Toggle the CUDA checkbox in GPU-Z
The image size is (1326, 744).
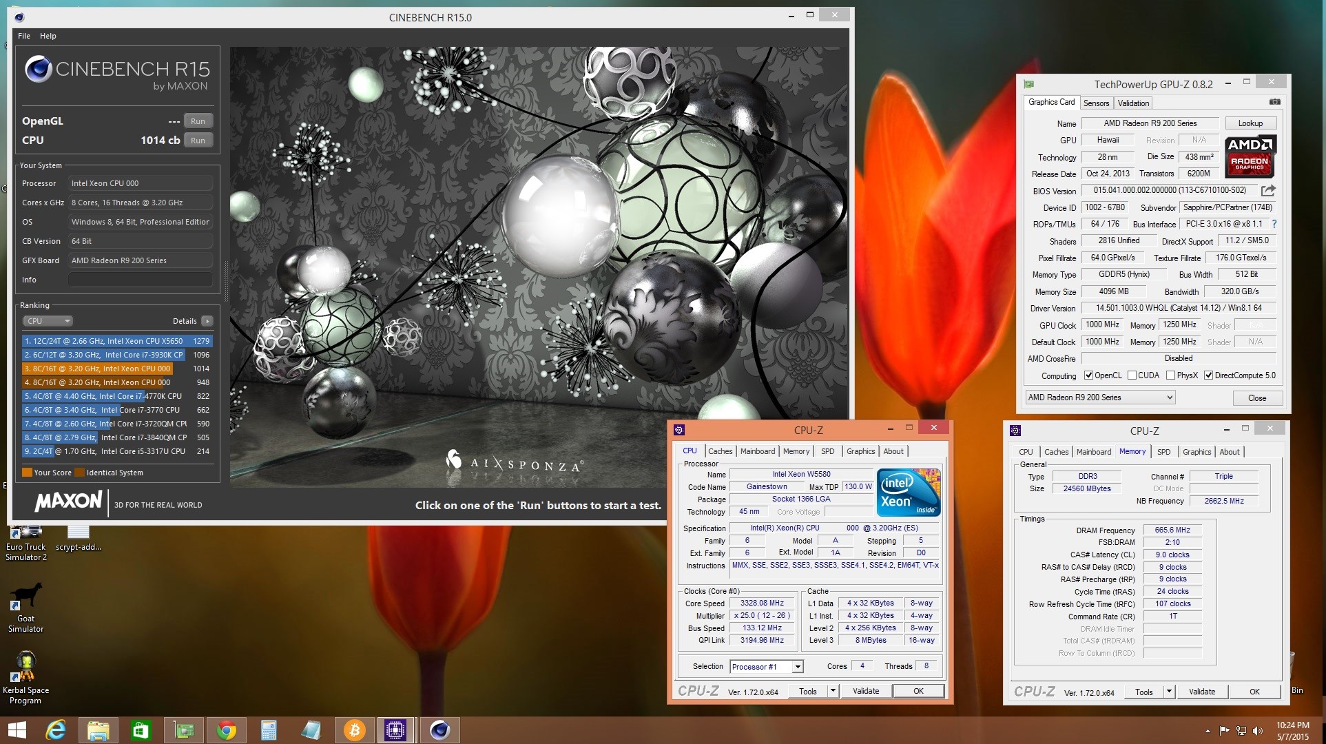pyautogui.click(x=1132, y=375)
